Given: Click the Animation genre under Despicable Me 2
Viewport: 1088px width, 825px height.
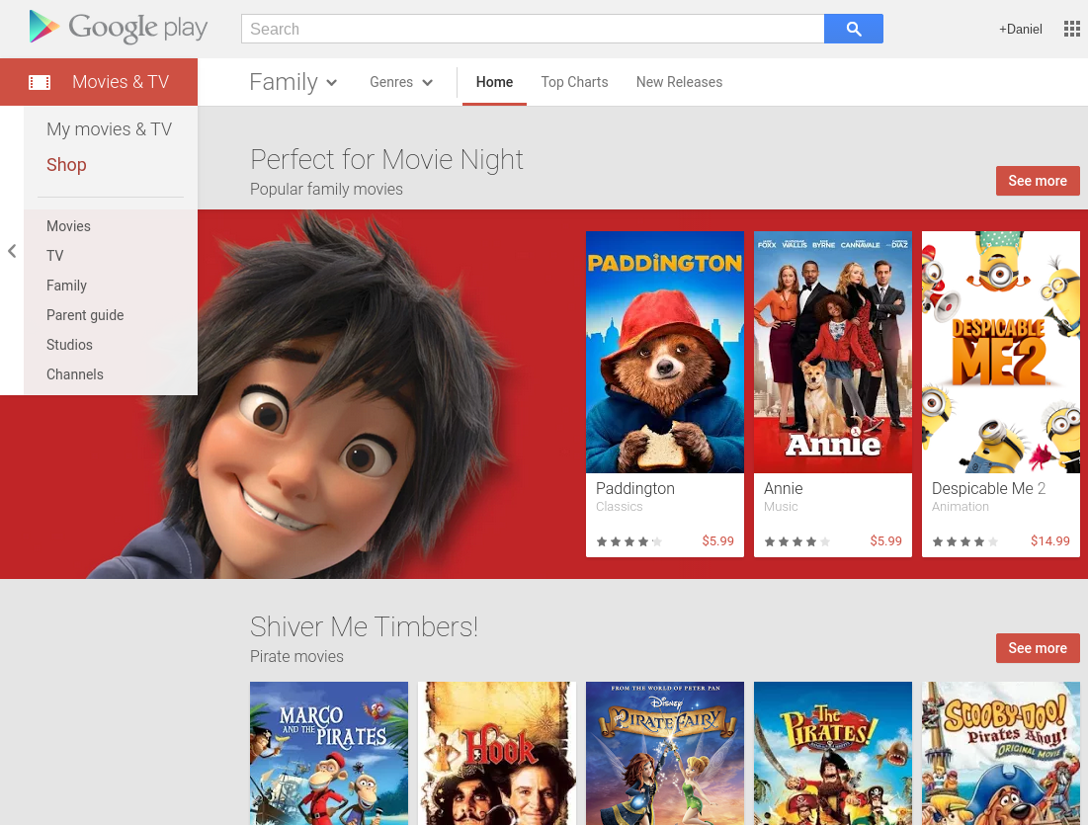Looking at the screenshot, I should tap(961, 507).
